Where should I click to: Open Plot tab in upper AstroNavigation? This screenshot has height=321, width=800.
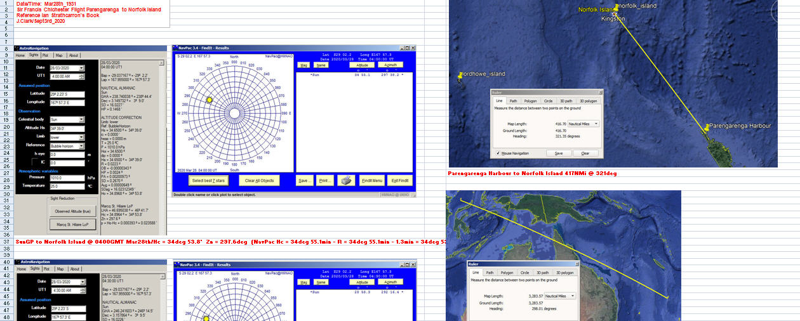point(46,55)
